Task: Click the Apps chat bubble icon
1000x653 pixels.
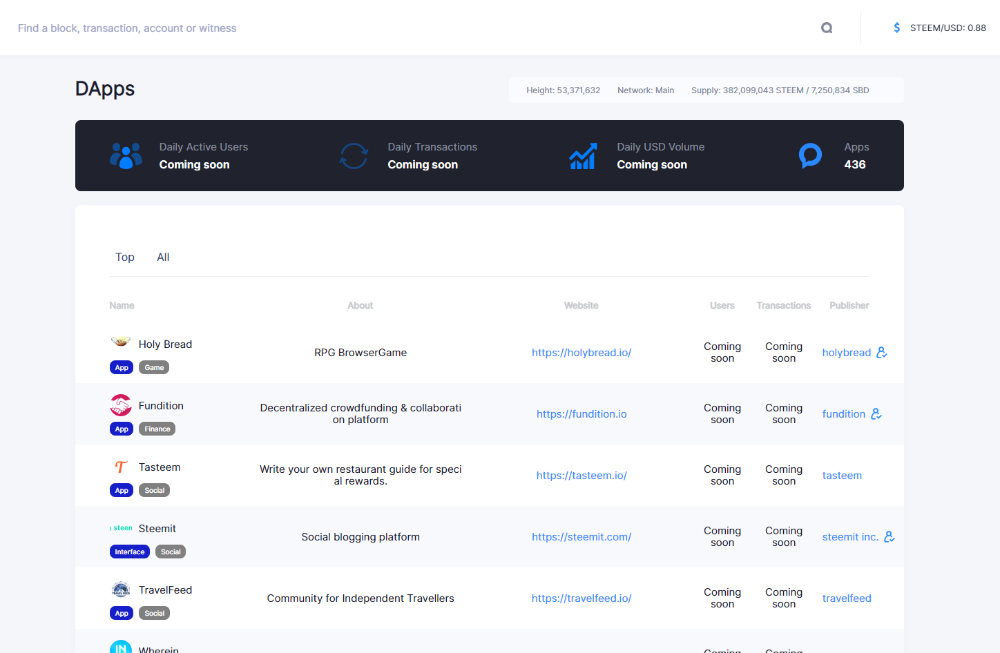Action: click(x=811, y=156)
